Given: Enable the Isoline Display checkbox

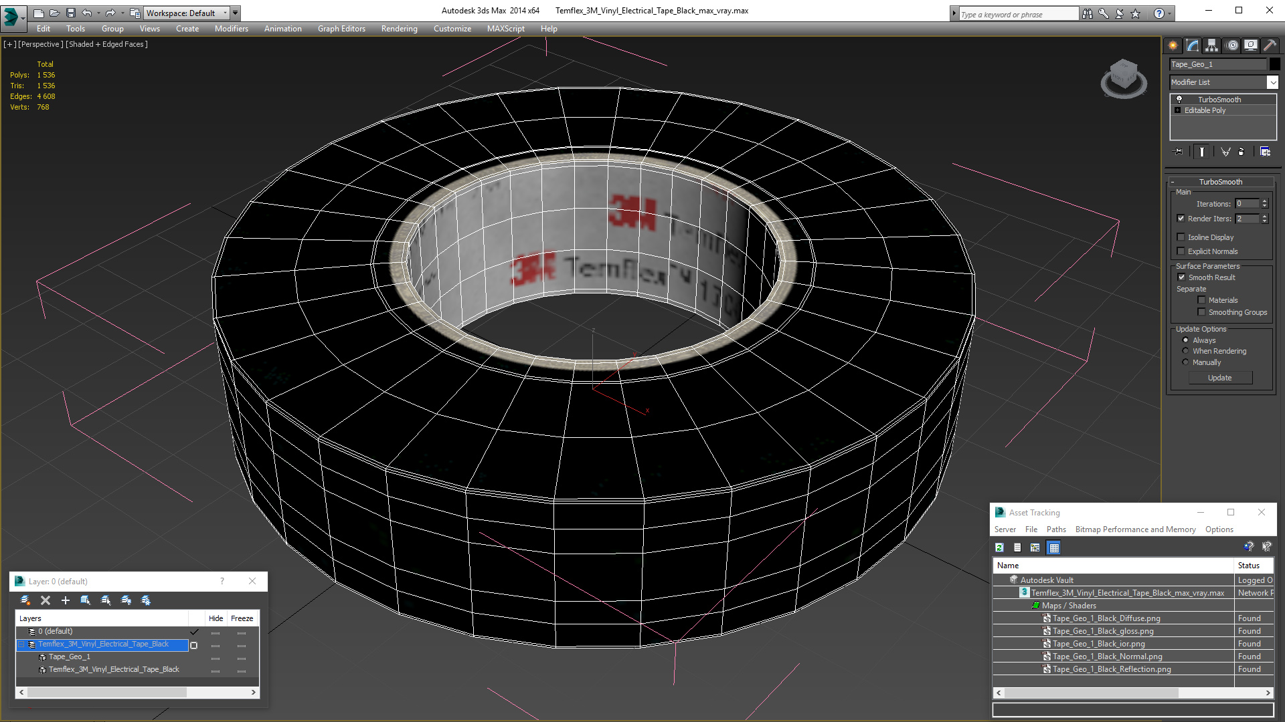Looking at the screenshot, I should pyautogui.click(x=1181, y=237).
